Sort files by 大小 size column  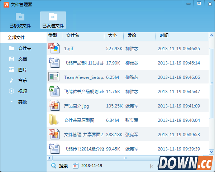pos(112,35)
